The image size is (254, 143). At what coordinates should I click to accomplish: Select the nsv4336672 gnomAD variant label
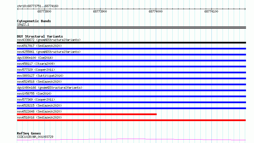[49, 40]
